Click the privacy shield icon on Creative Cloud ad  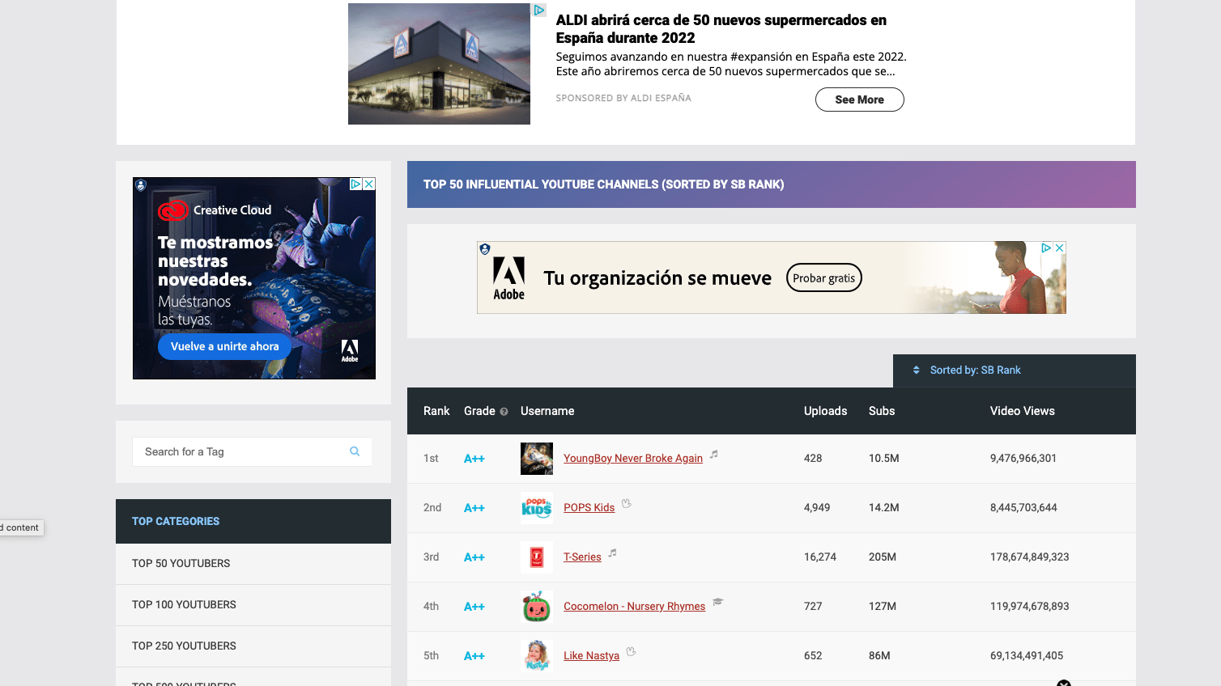pyautogui.click(x=141, y=185)
